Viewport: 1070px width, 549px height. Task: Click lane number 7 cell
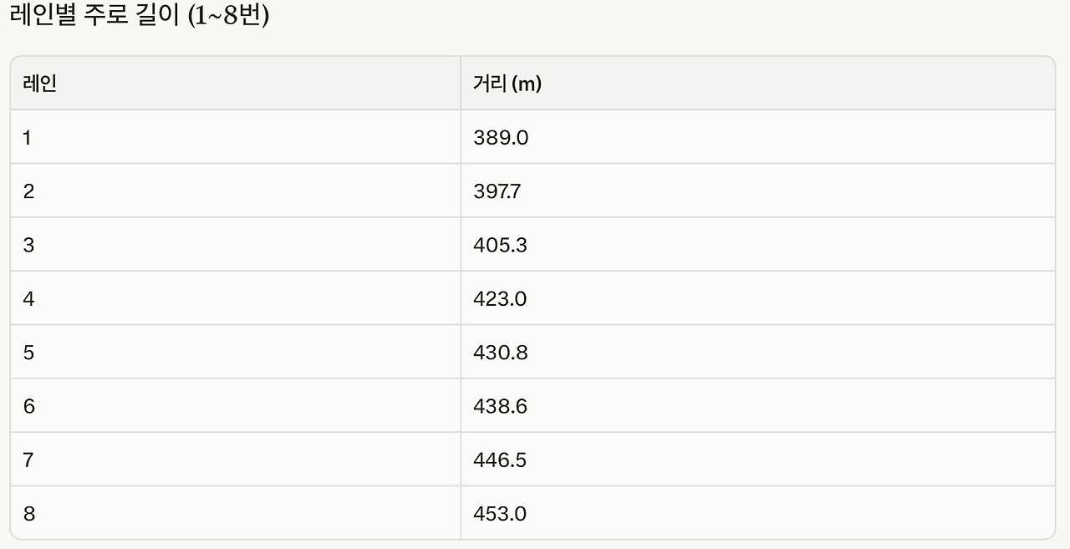(x=28, y=460)
